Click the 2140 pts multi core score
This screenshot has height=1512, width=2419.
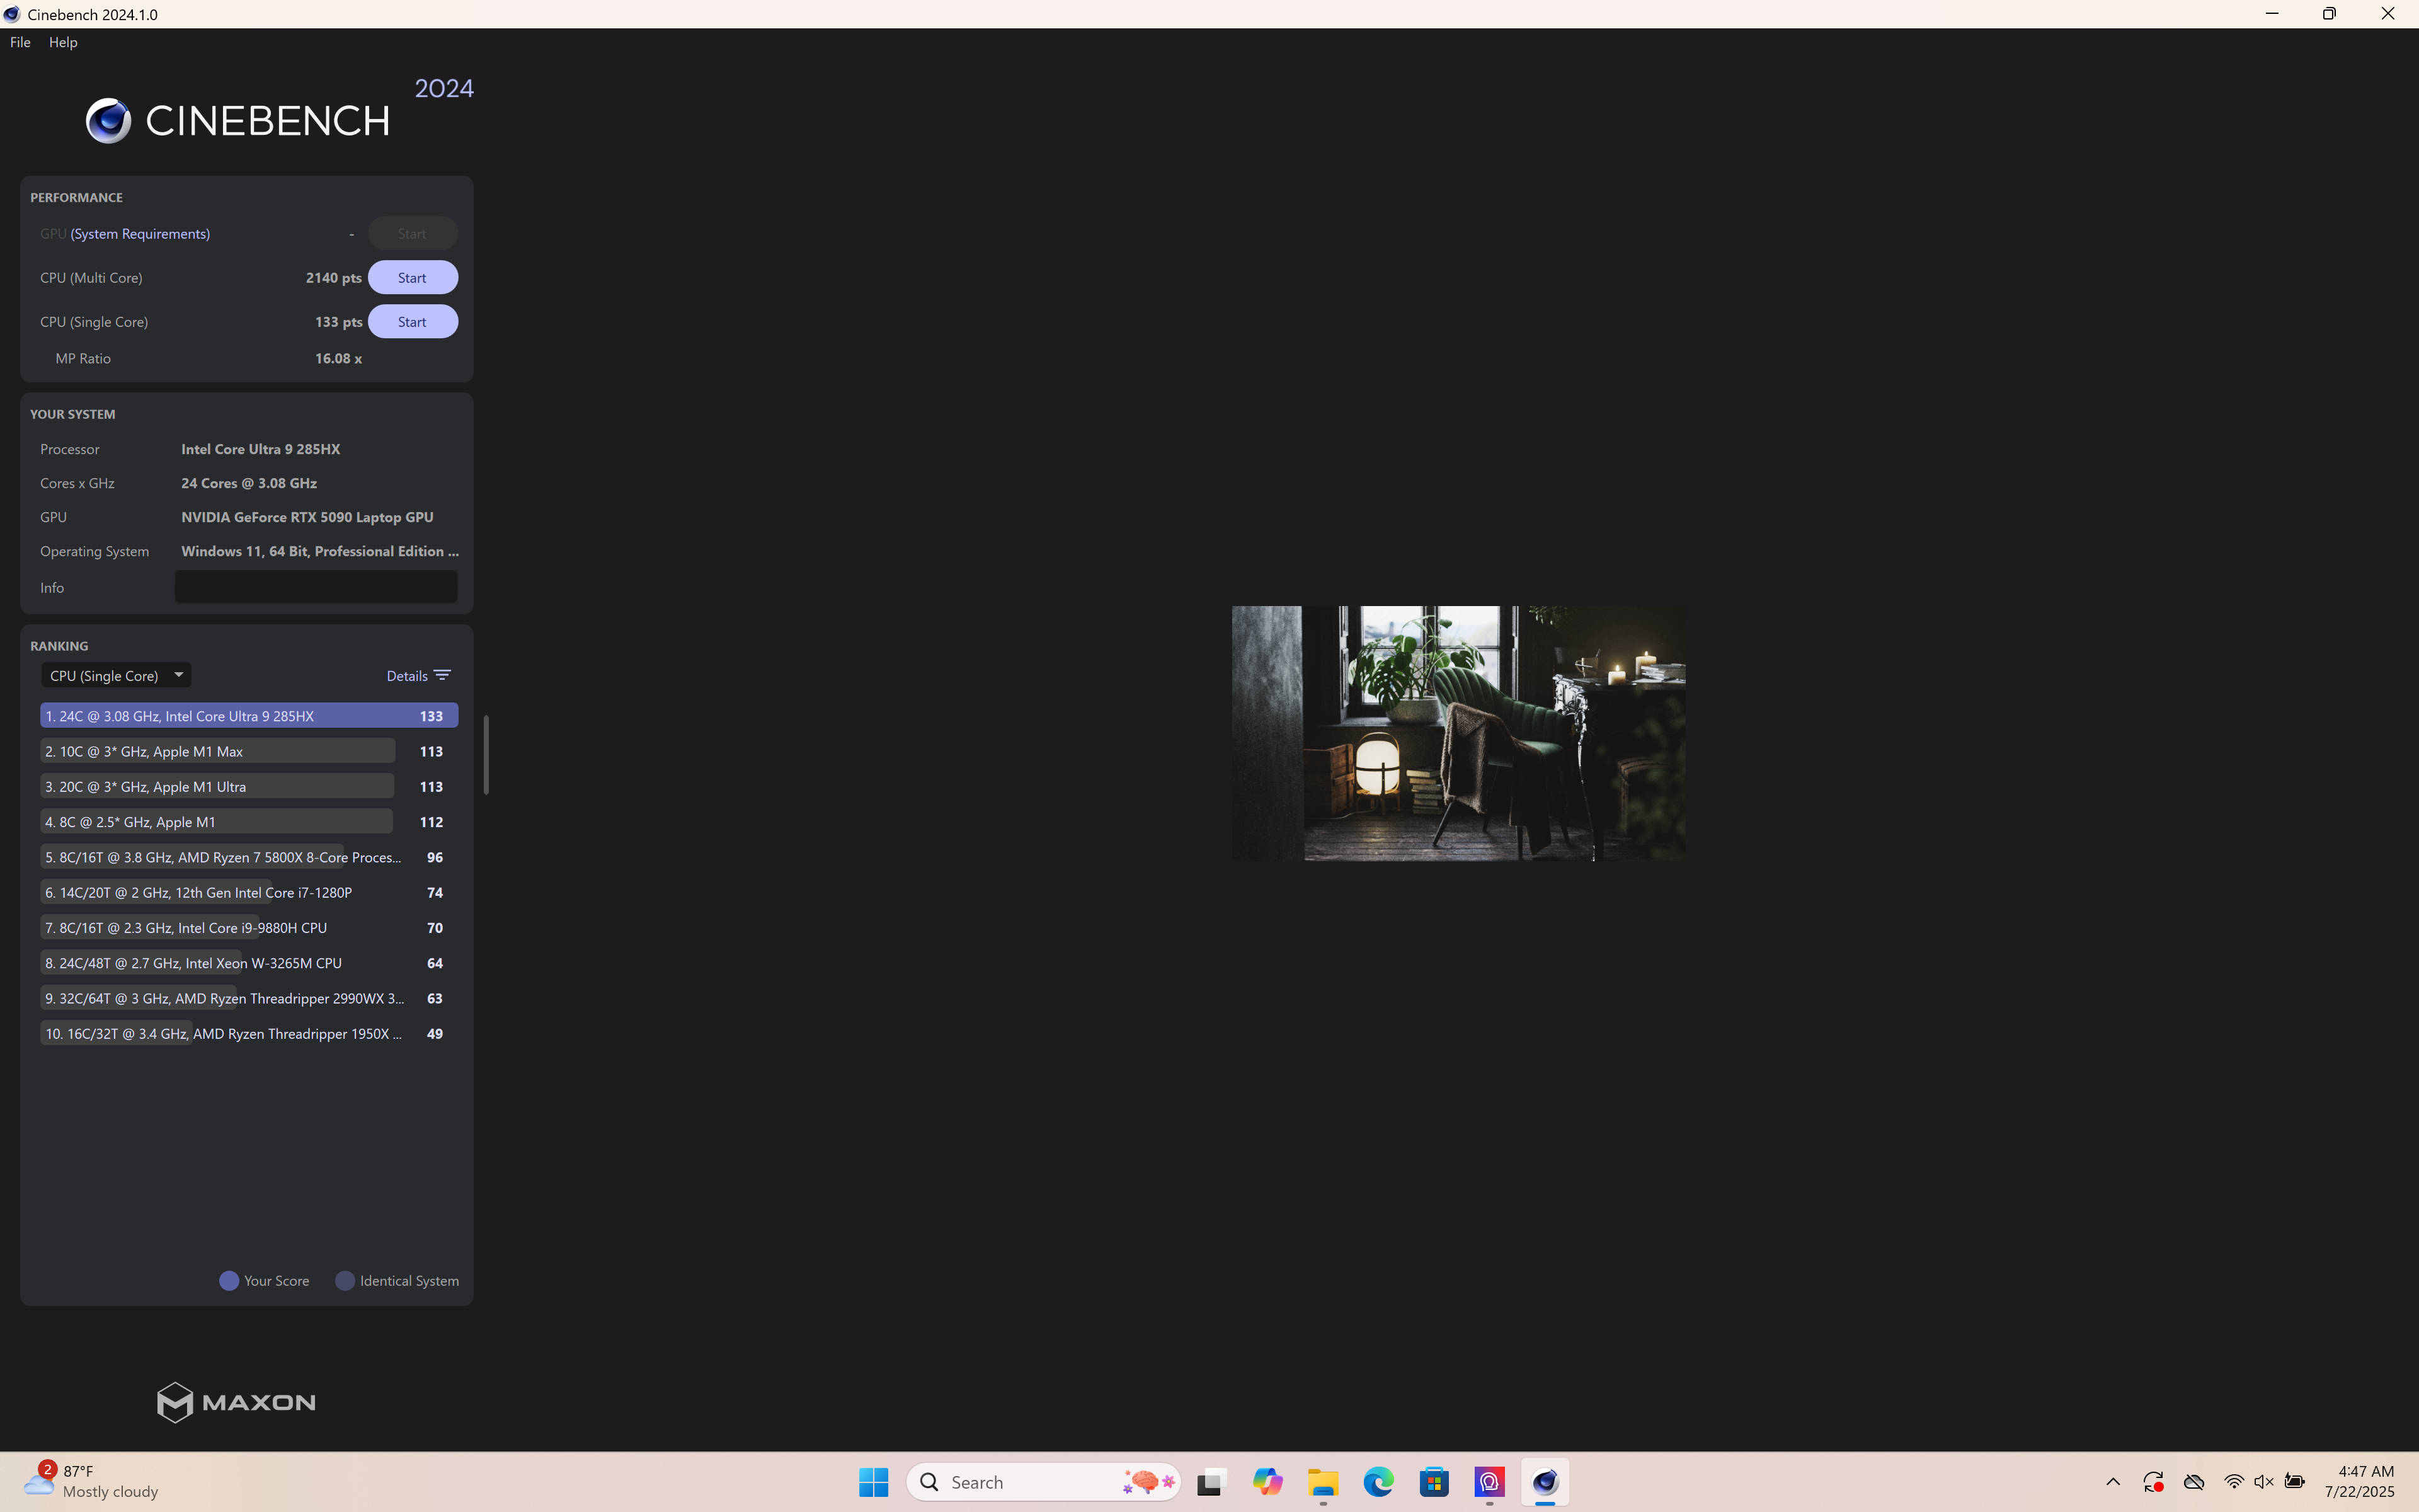(334, 278)
